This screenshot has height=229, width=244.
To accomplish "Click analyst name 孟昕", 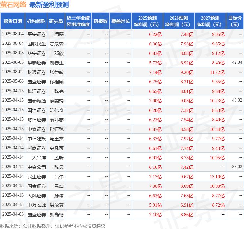I will pyautogui.click(x=59, y=157).
